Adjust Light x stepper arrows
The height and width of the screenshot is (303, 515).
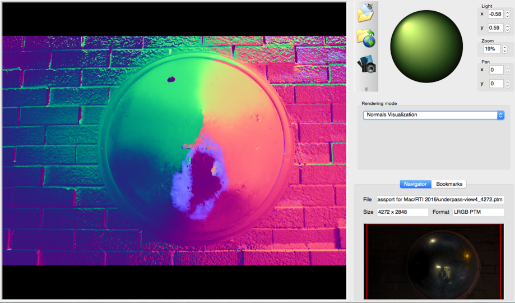coord(508,14)
